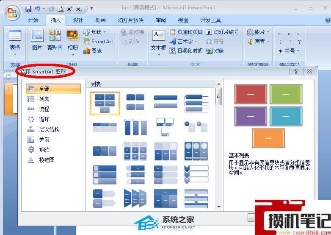Open the 符号 special symbols dropdown

click(x=289, y=51)
